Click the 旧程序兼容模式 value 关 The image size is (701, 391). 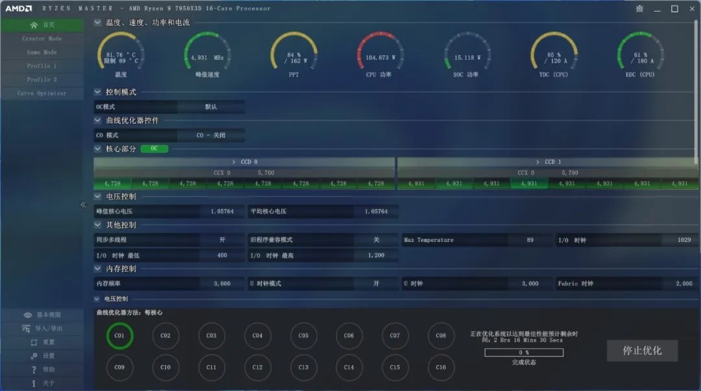click(376, 240)
